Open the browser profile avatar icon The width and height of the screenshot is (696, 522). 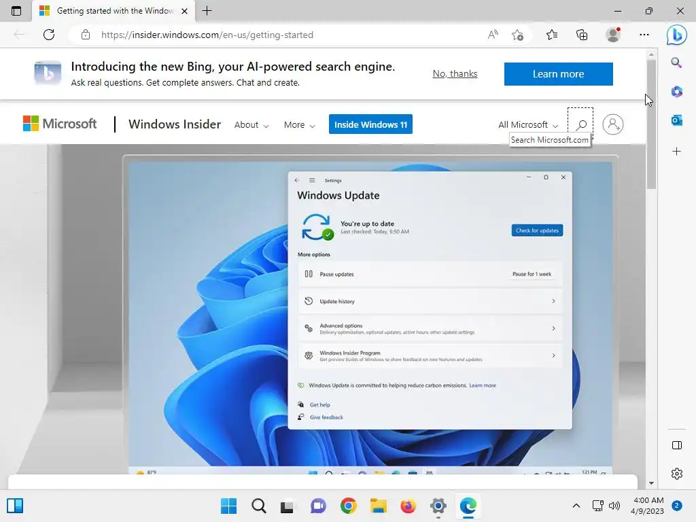coord(613,35)
